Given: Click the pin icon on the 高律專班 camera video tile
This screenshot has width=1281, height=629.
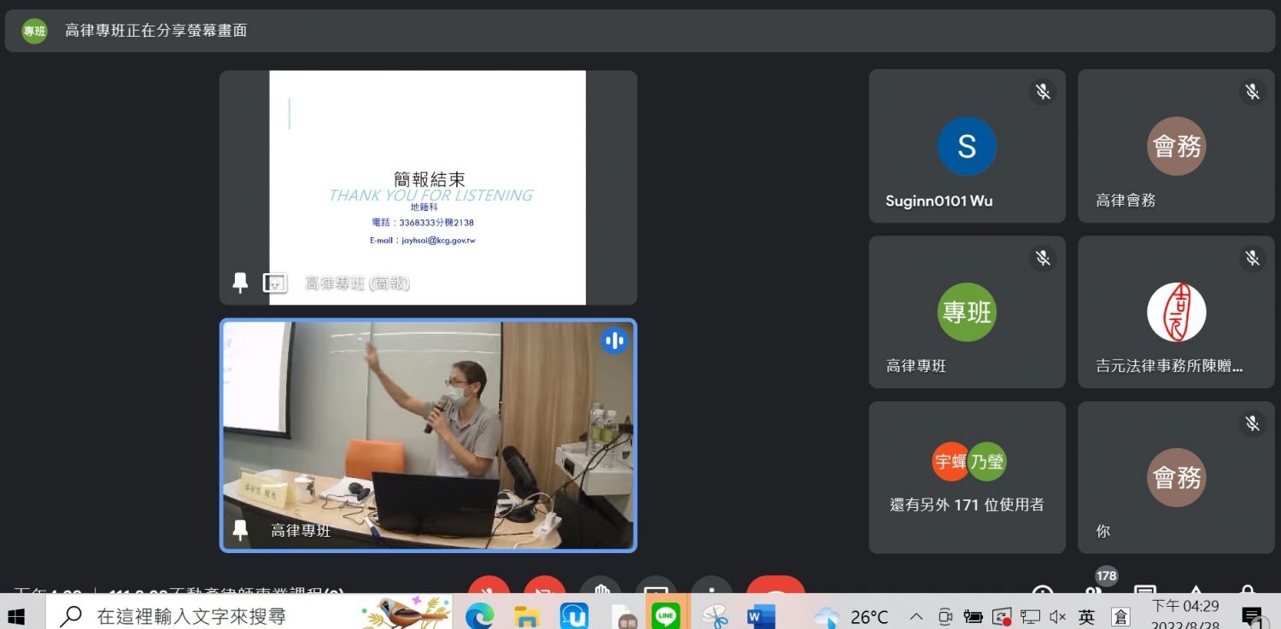Looking at the screenshot, I should pos(240,530).
